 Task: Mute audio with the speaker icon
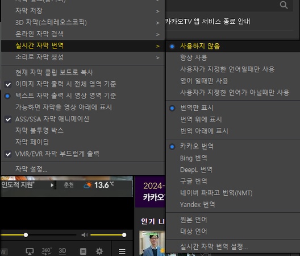tap(84, 235)
